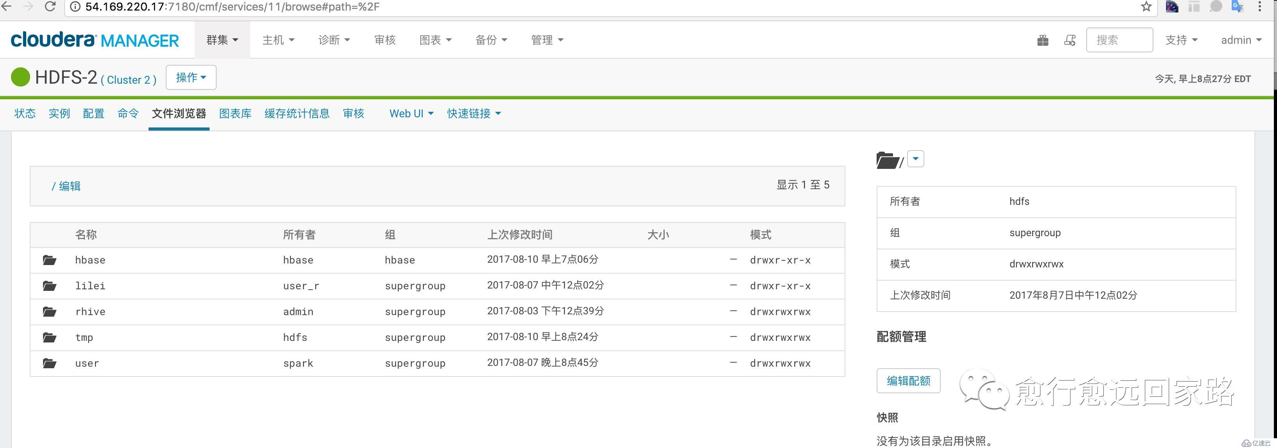This screenshot has width=1277, height=448.
Task: Open the root folder path dropdown arrow
Action: click(x=916, y=159)
